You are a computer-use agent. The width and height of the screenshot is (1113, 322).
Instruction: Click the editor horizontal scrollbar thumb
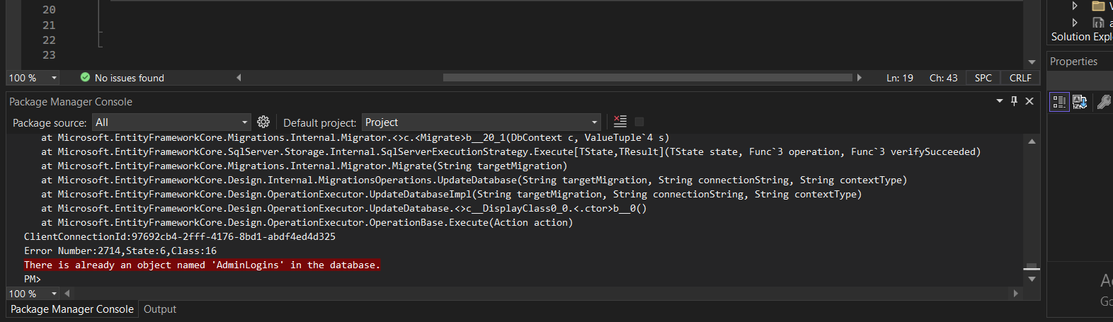(x=647, y=78)
